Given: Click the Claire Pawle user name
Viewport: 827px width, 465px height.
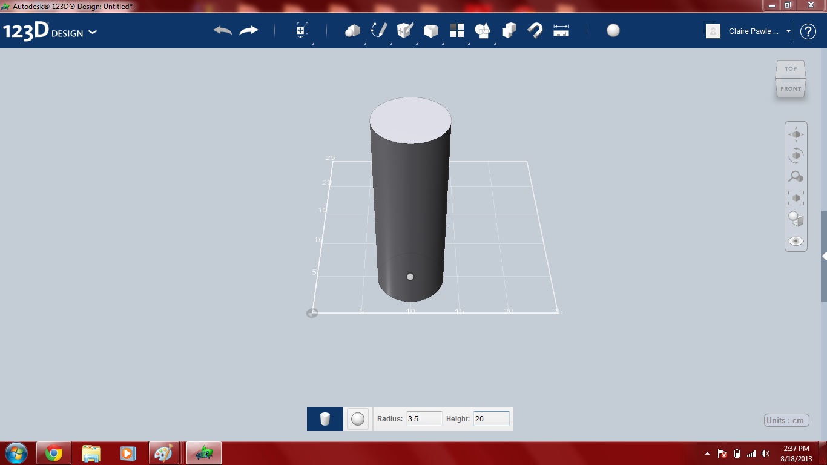Looking at the screenshot, I should tap(754, 31).
